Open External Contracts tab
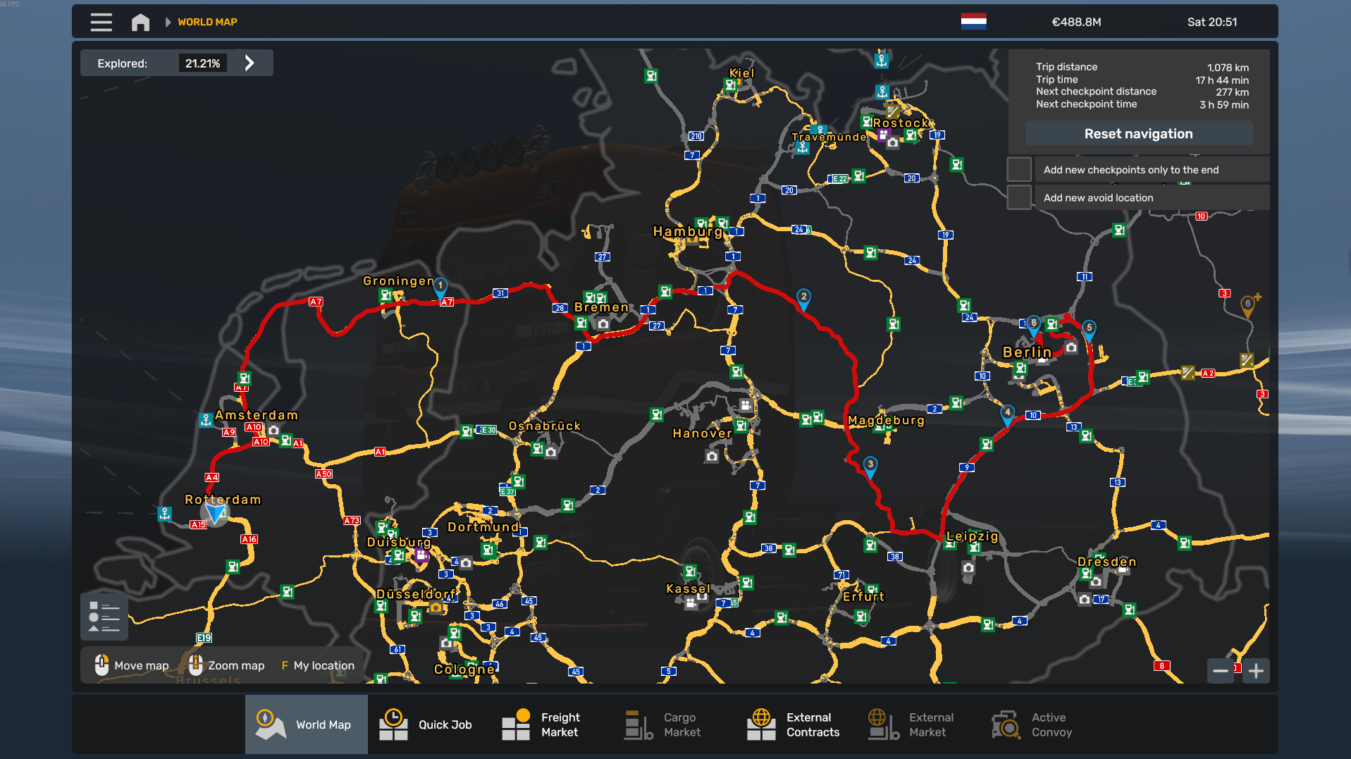 pos(794,724)
